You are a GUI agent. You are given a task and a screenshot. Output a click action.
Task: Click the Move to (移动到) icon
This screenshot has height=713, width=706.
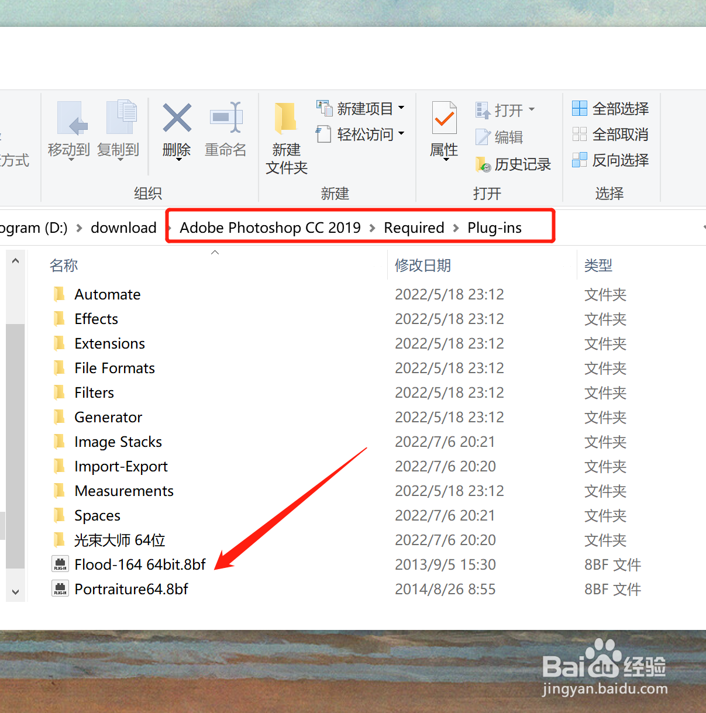click(x=72, y=118)
